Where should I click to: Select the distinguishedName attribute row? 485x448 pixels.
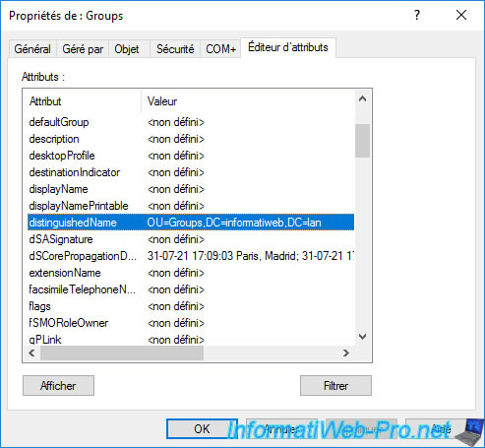[191, 223]
